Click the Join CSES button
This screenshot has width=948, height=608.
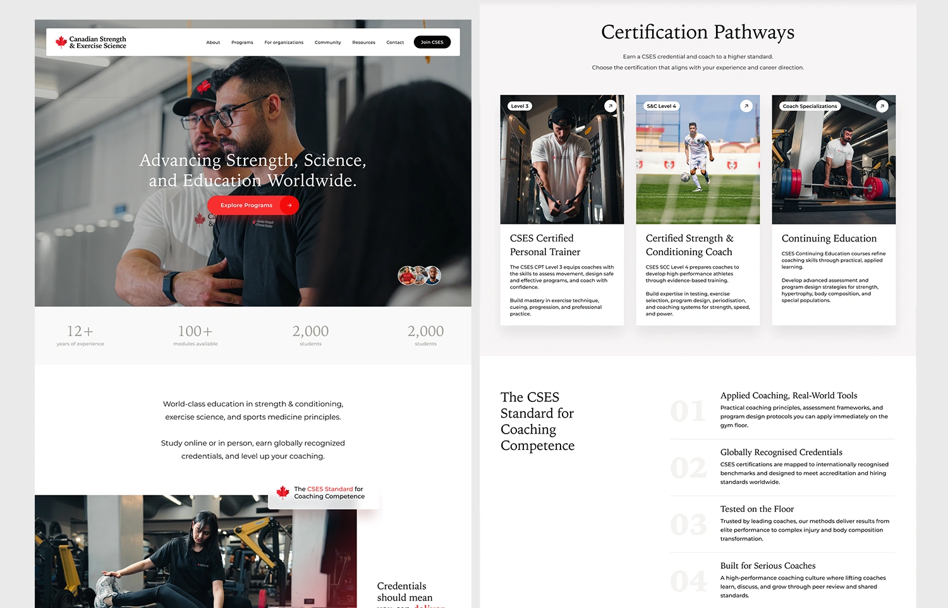click(x=432, y=42)
